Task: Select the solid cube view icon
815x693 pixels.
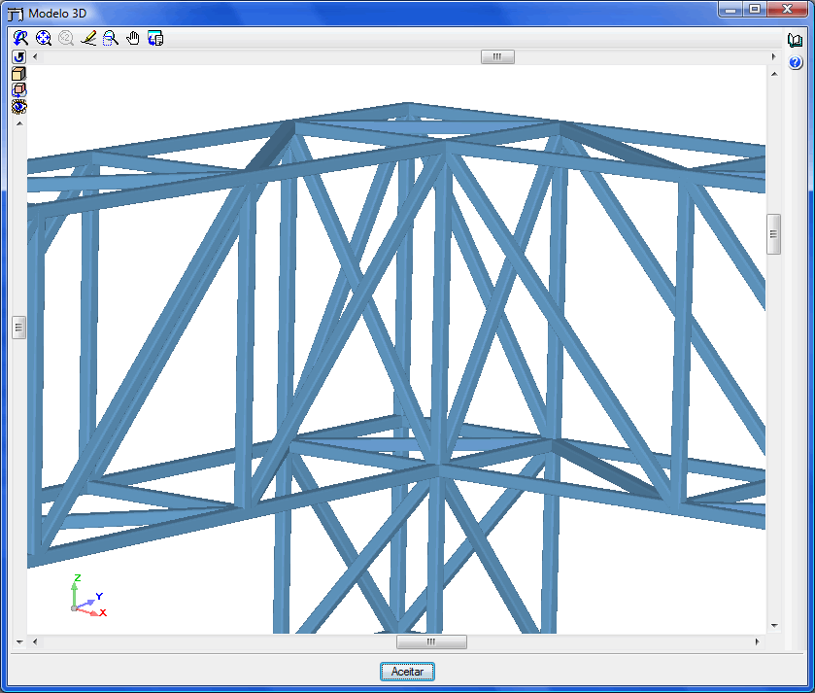Action: [x=19, y=73]
